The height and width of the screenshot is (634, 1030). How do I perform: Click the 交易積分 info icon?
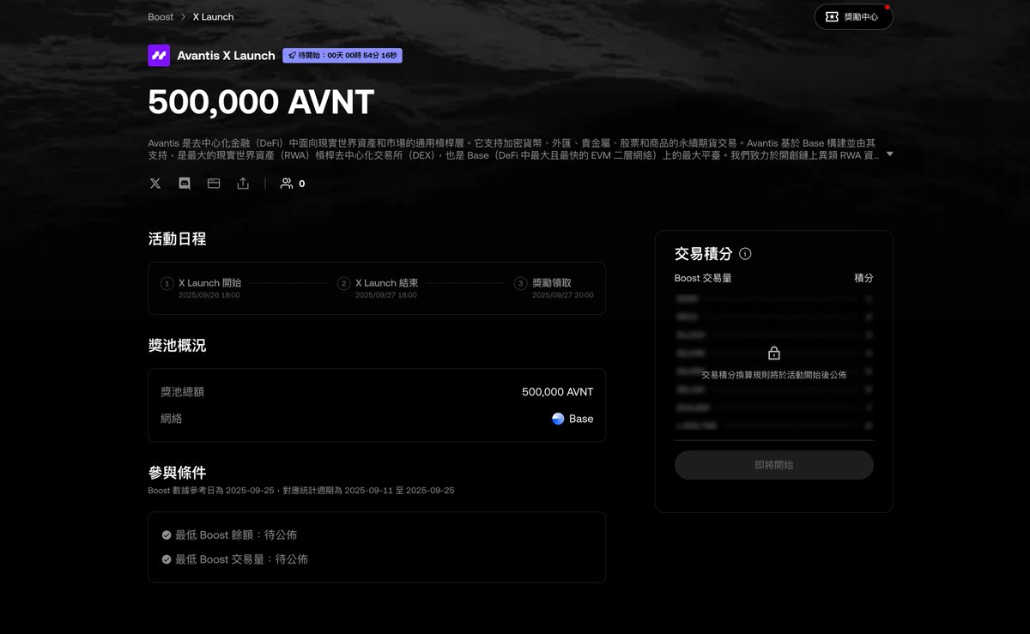pos(745,254)
